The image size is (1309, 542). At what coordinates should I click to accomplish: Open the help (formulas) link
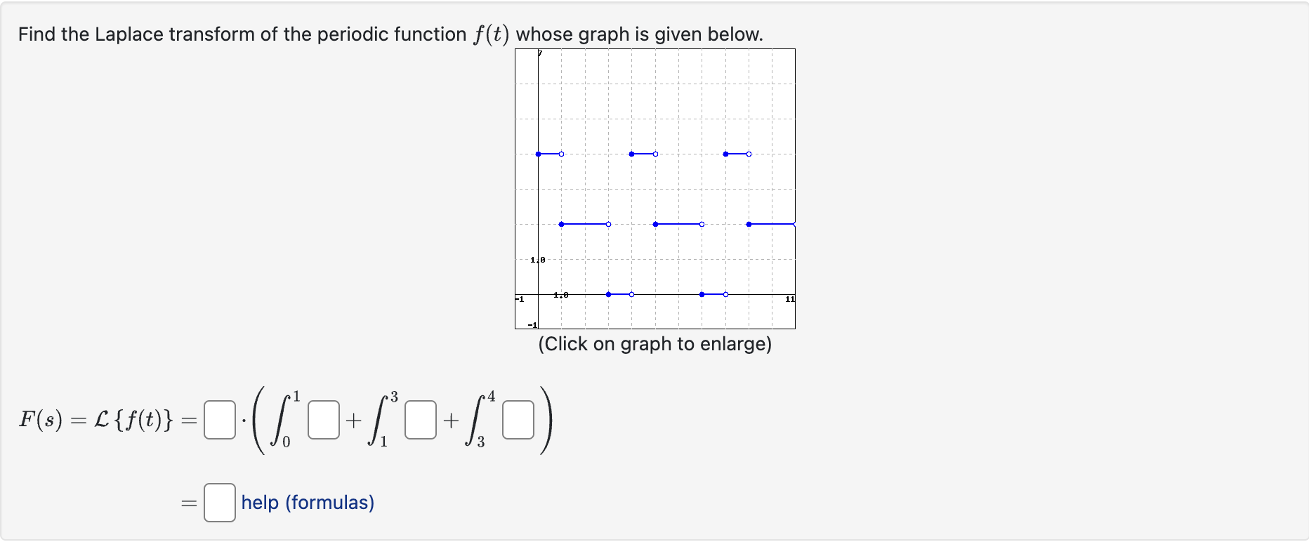(307, 502)
